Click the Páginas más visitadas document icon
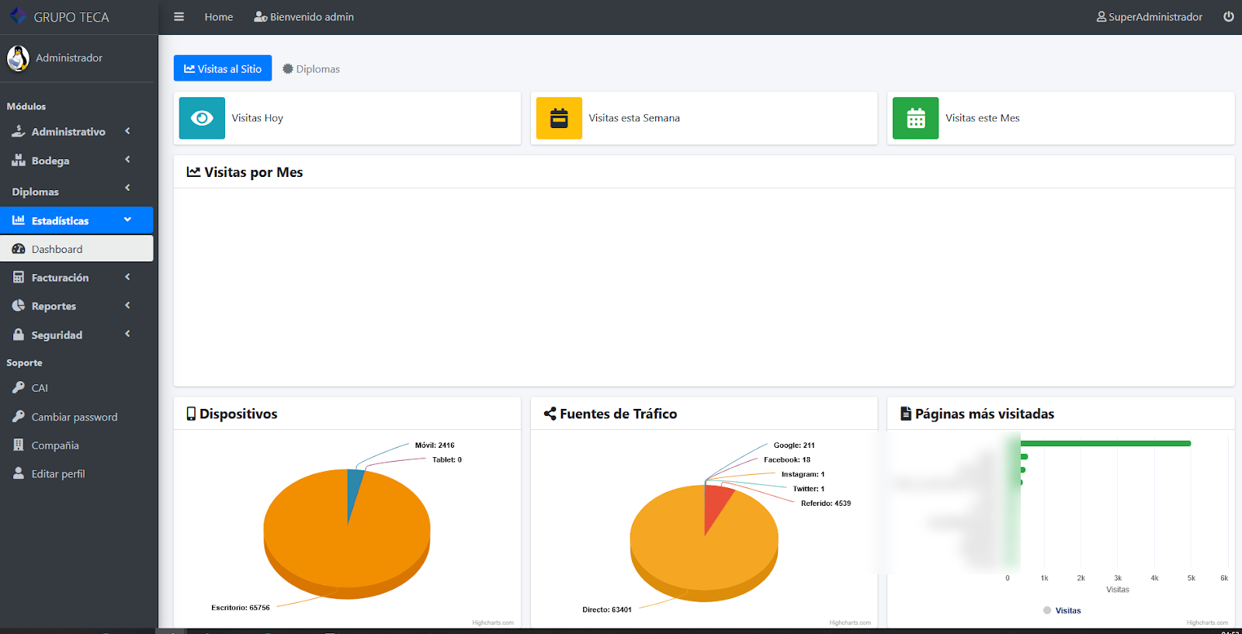Viewport: 1242px width, 634px height. [905, 414]
